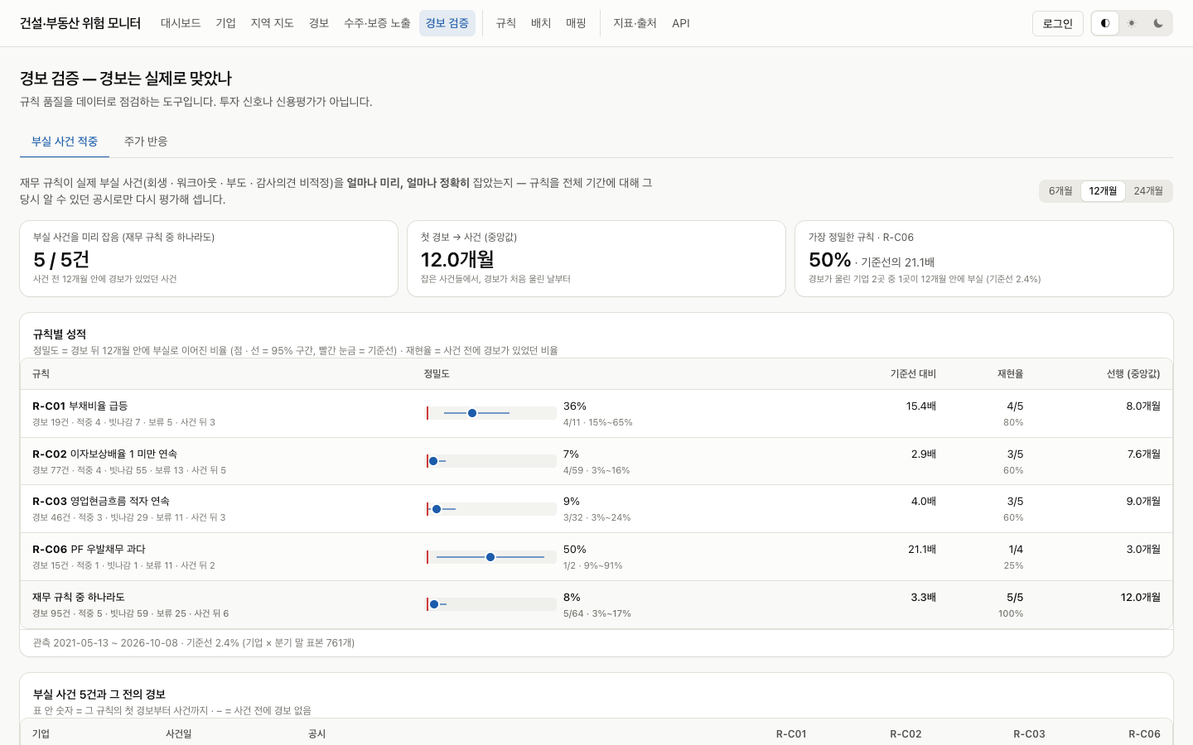This screenshot has height=745, width=1193.
Task: Click the R-C02 이자보상배율 1 미만 연속 precision bar
Action: pyautogui.click(x=490, y=461)
